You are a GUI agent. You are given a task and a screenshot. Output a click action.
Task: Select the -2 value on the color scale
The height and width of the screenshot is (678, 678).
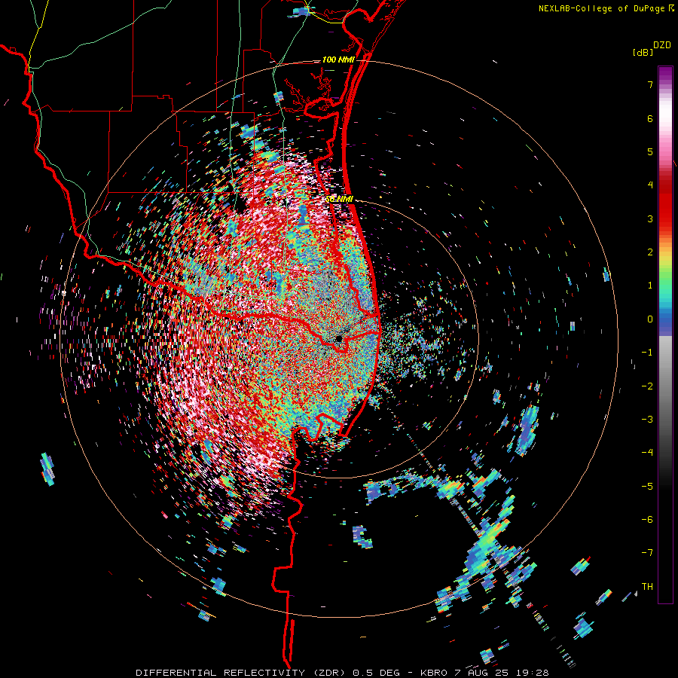coord(647,386)
